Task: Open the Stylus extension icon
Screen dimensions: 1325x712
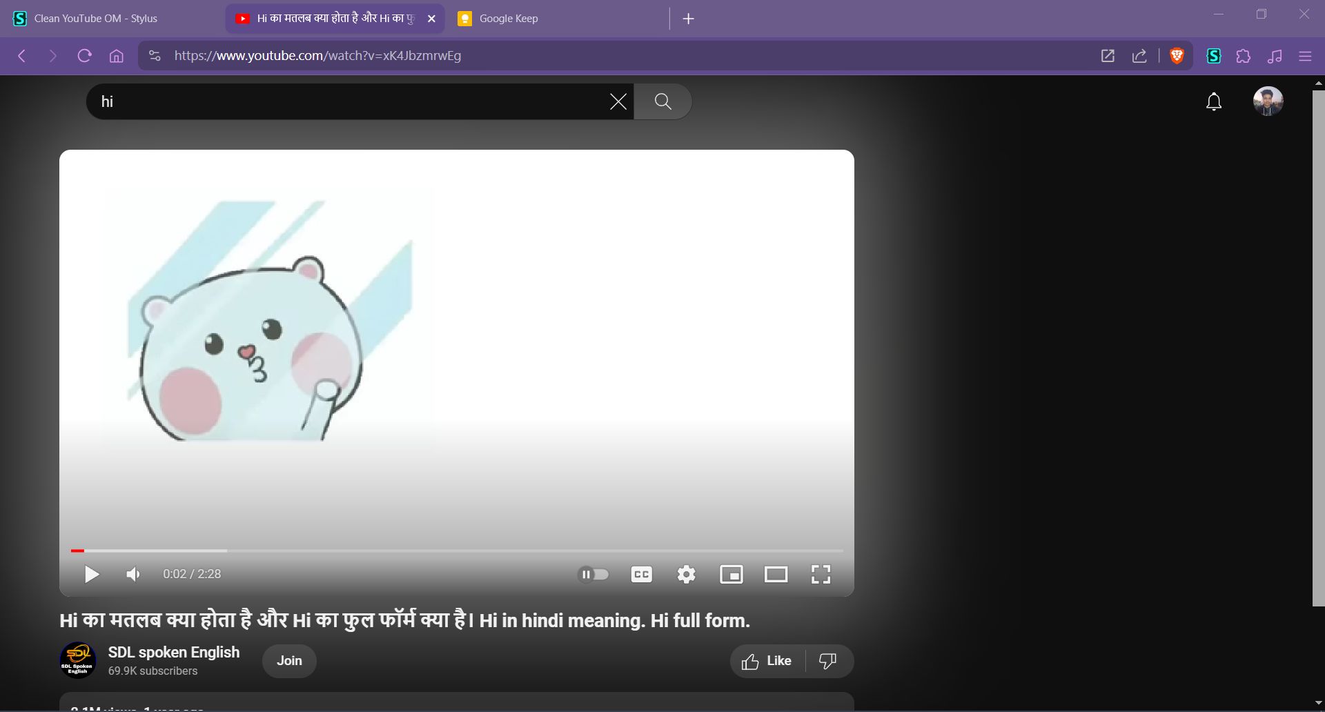Action: (1214, 56)
